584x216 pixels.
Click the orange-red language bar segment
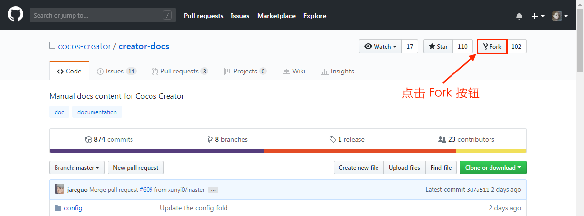(360, 151)
